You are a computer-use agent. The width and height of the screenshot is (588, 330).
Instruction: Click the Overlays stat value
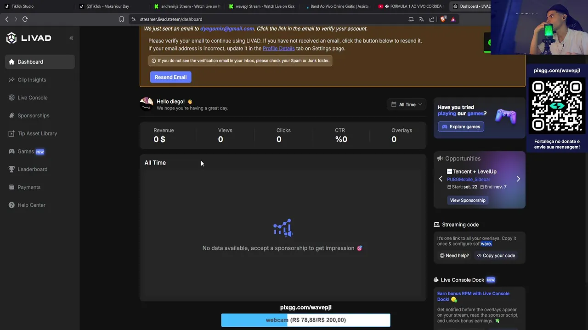click(394, 139)
